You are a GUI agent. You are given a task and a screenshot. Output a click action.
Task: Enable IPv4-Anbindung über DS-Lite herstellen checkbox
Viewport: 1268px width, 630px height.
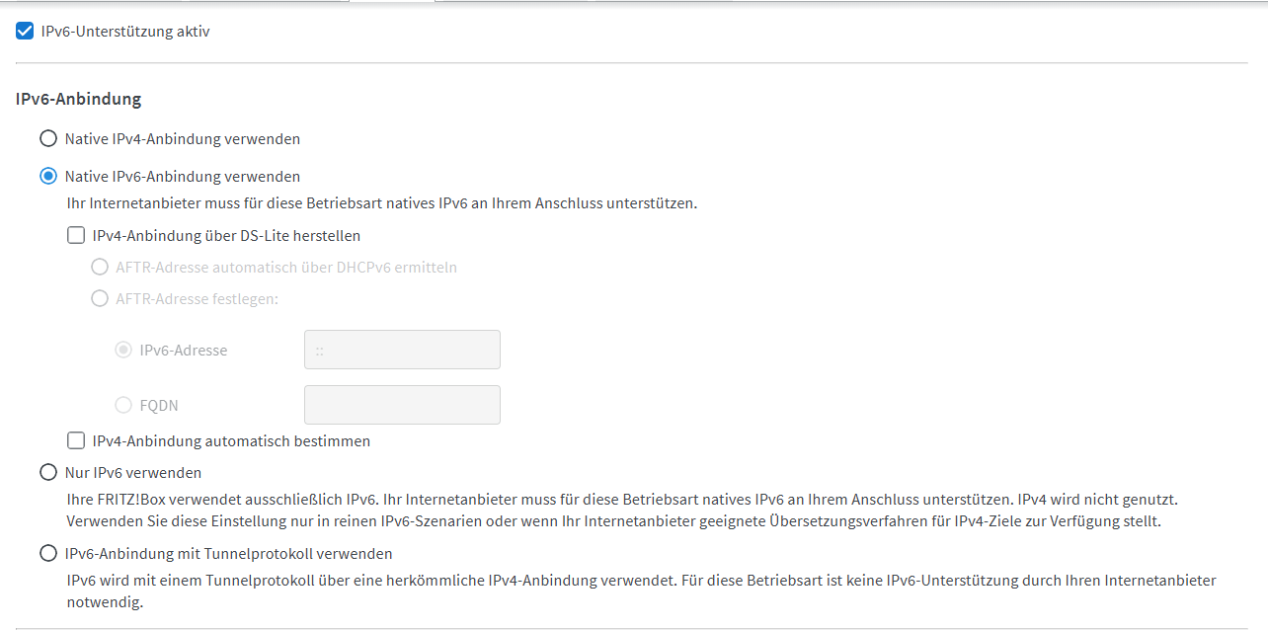pyautogui.click(x=76, y=235)
